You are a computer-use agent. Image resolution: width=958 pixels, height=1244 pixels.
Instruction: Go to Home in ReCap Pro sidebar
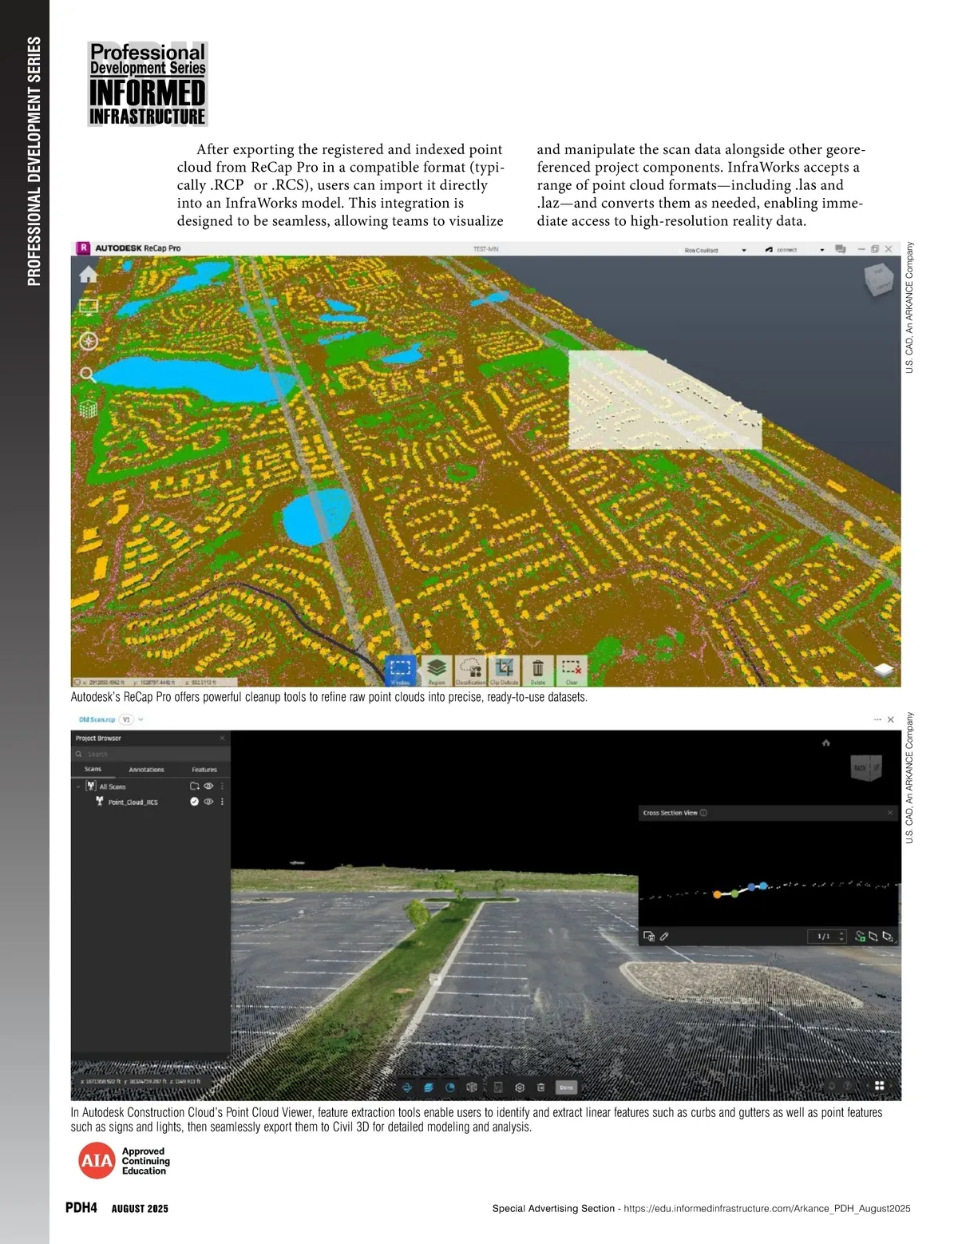(88, 275)
